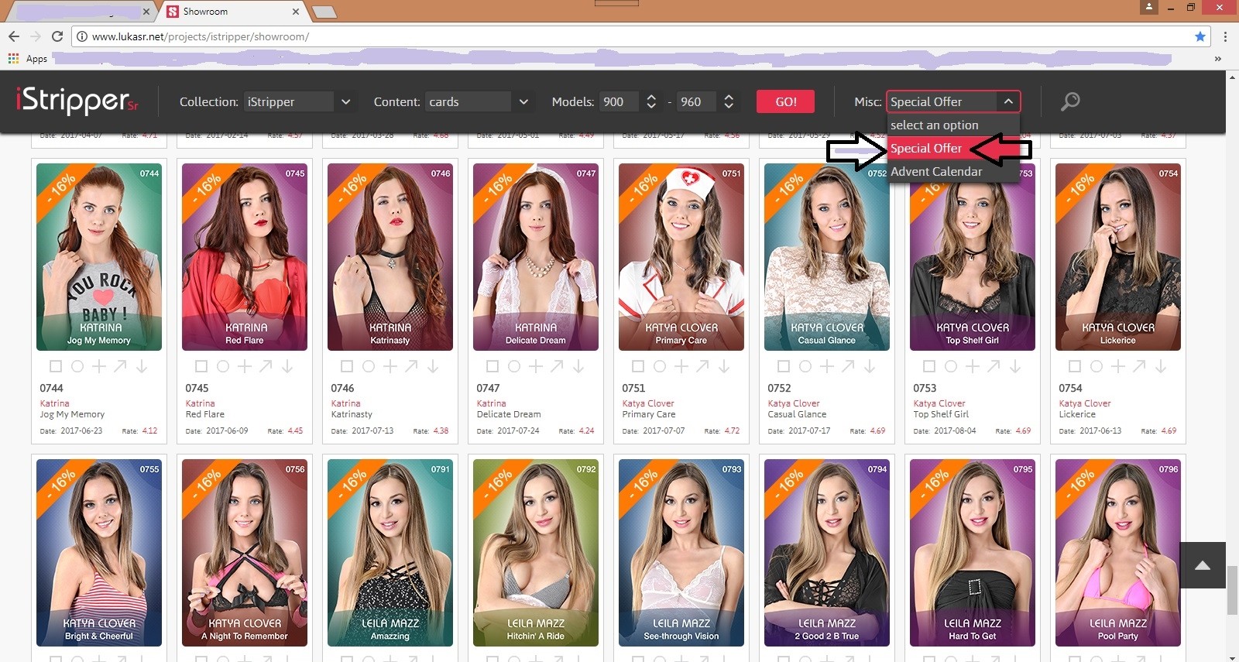Select the circle marker under card 0753
The image size is (1239, 662).
[x=951, y=366]
